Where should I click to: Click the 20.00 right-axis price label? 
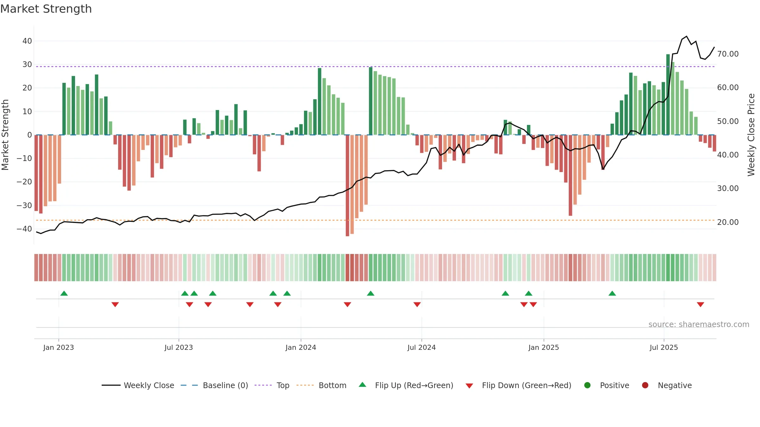(x=728, y=222)
